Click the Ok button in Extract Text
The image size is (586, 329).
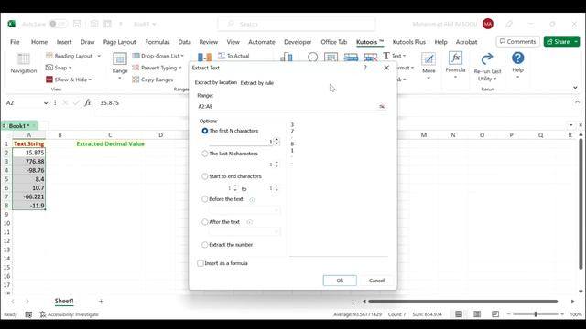(x=340, y=281)
